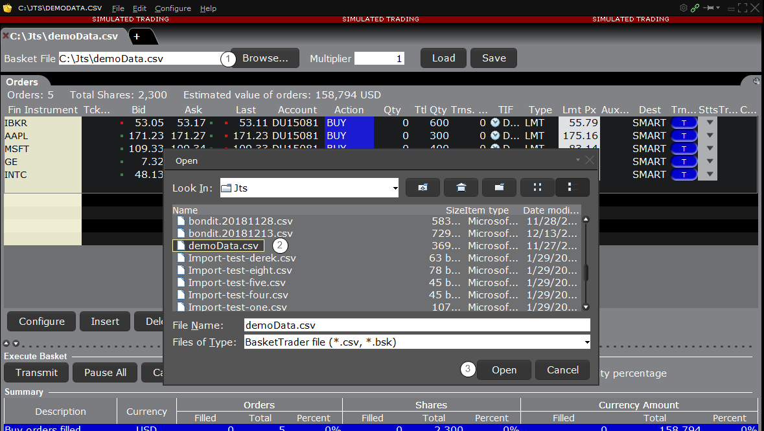Click the file list vertical scrollbar thumb
This screenshot has height=431, width=764.
pos(586,272)
